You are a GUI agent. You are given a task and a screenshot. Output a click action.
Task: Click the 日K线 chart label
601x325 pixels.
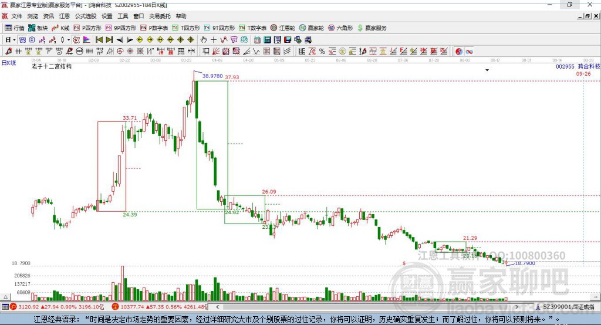pos(9,63)
